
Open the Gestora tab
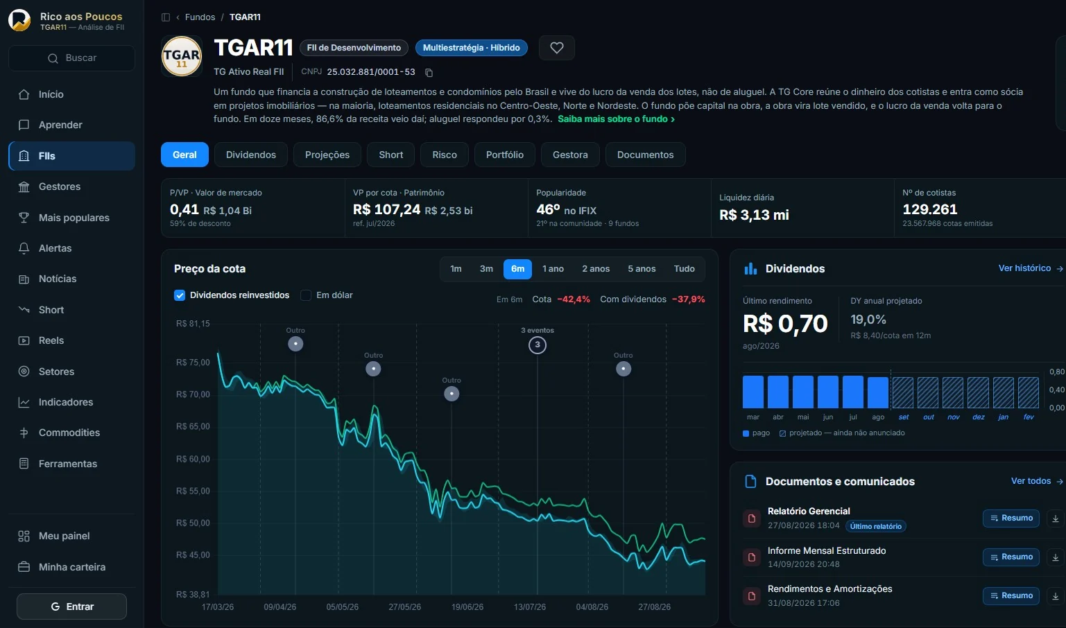coord(570,155)
